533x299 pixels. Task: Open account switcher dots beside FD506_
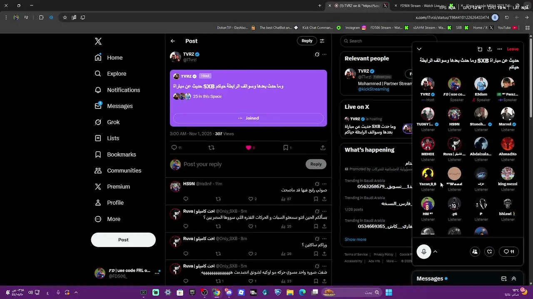pyautogui.click(x=157, y=273)
